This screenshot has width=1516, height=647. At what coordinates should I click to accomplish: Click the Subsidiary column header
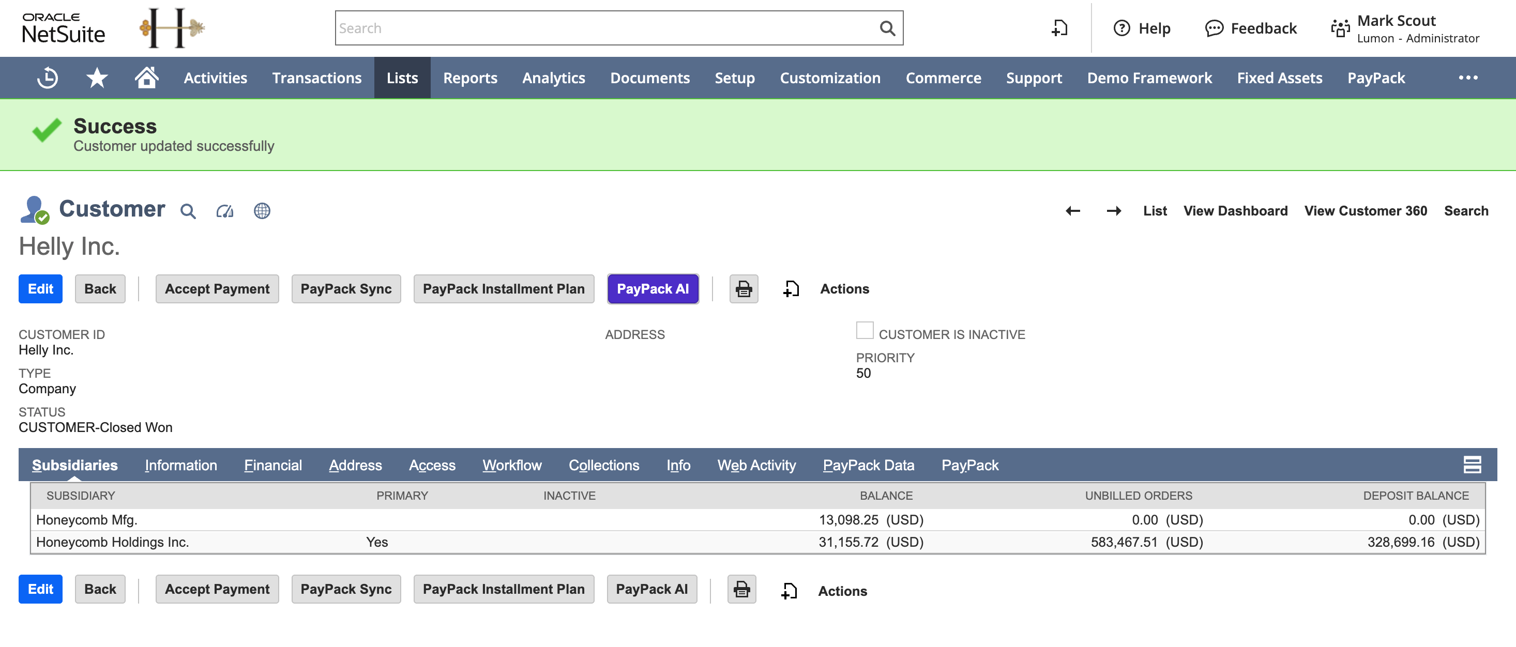tap(81, 495)
